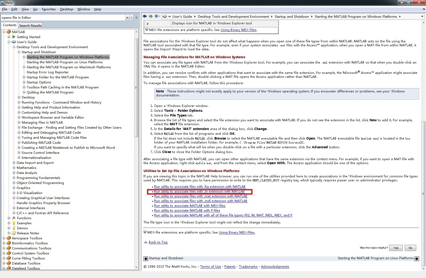426x278 pixels.
Task: Open the gear actions menu in help toolbar
Action: (157, 16)
